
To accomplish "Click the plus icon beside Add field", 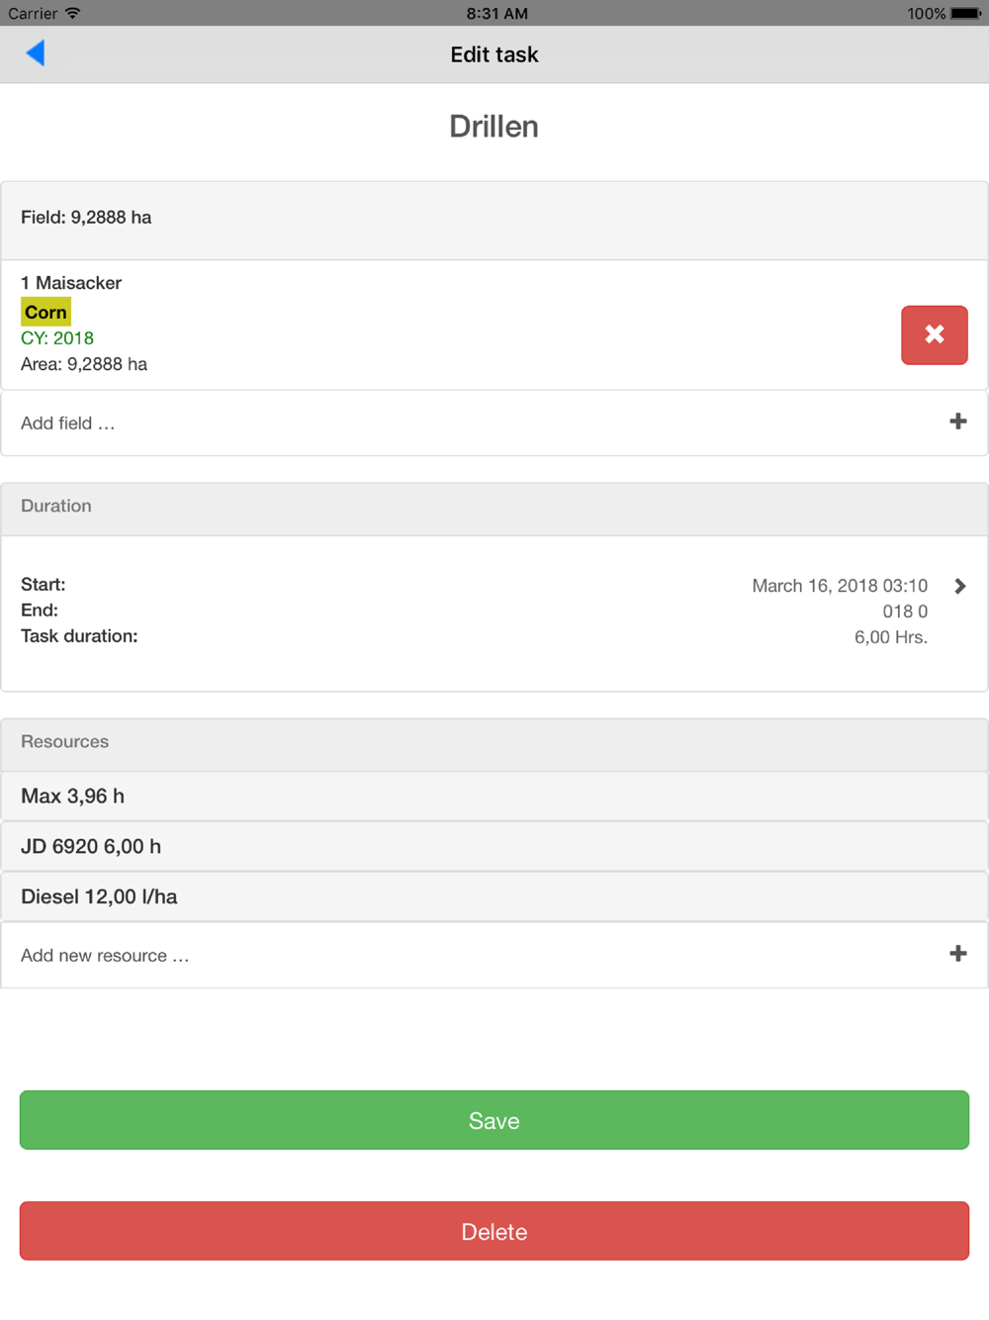I will [957, 422].
